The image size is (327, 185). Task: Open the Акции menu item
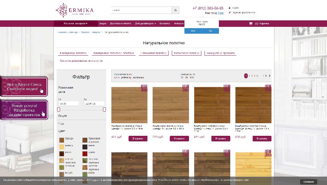pyautogui.click(x=103, y=24)
